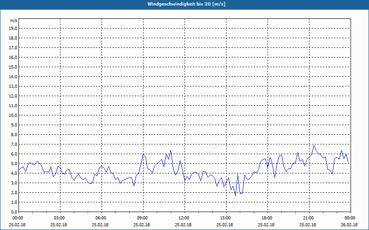
Task: Click the 21:00 time label
Action: pyautogui.click(x=309, y=218)
